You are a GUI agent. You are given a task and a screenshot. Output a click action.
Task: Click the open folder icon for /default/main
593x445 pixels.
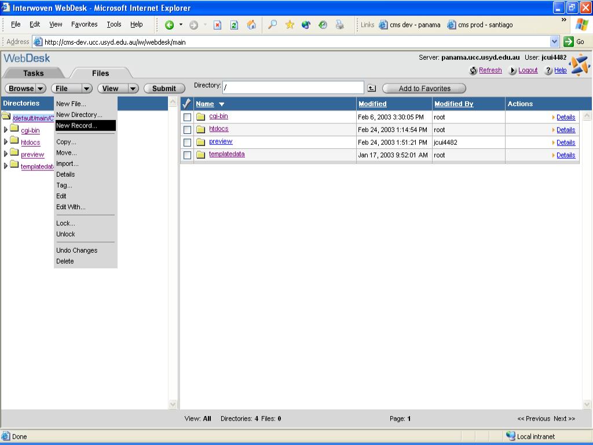(6, 116)
